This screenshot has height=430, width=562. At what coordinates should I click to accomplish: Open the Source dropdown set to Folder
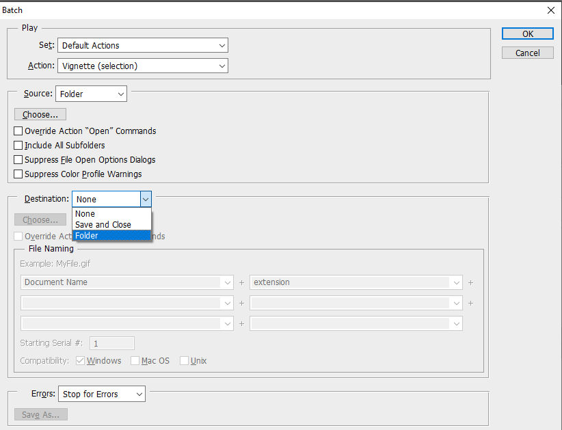92,94
